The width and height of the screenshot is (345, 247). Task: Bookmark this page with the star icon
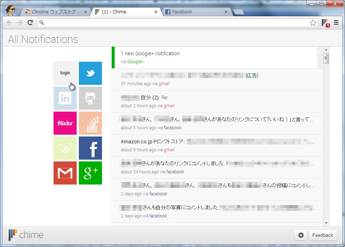pos(313,23)
